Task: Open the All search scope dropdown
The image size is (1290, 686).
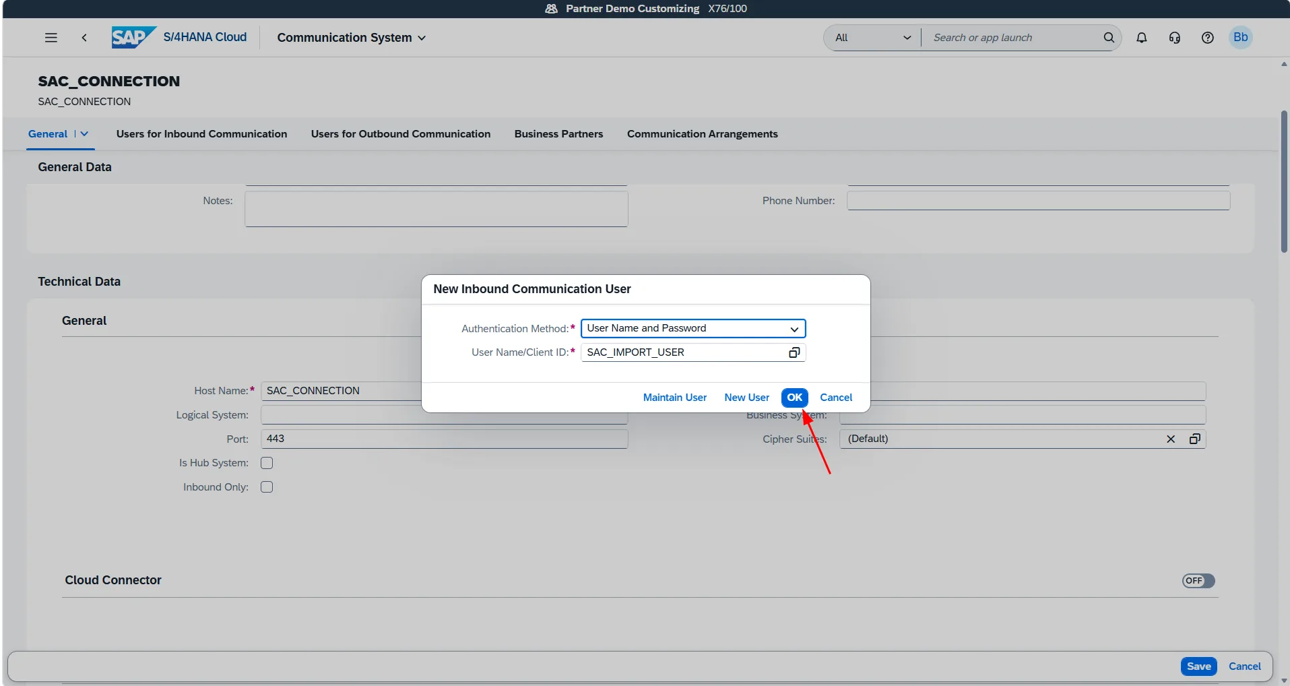Action: pos(873,38)
